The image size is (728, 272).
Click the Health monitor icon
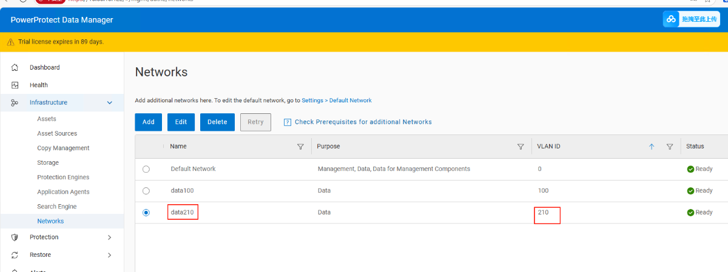pyautogui.click(x=15, y=85)
